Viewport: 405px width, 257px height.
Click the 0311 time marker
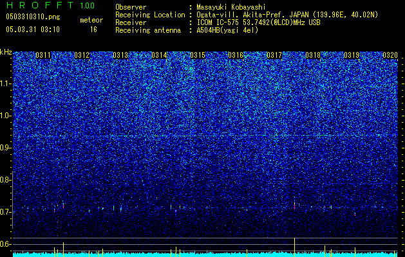43,55
